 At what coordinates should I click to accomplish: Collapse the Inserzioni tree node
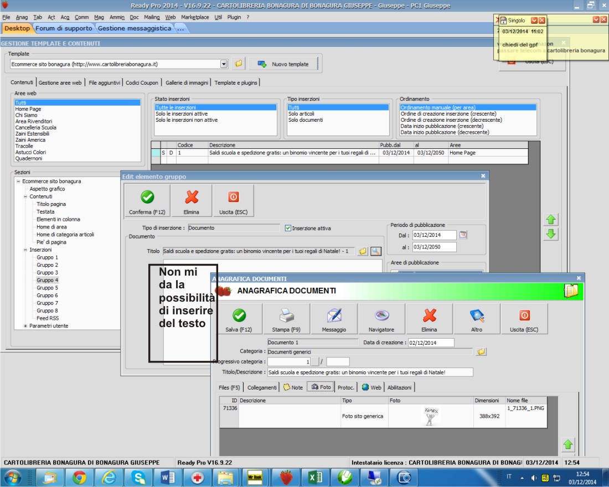click(x=25, y=250)
